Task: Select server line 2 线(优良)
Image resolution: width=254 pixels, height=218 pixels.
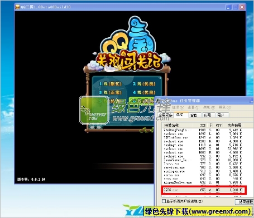Action: (144, 84)
